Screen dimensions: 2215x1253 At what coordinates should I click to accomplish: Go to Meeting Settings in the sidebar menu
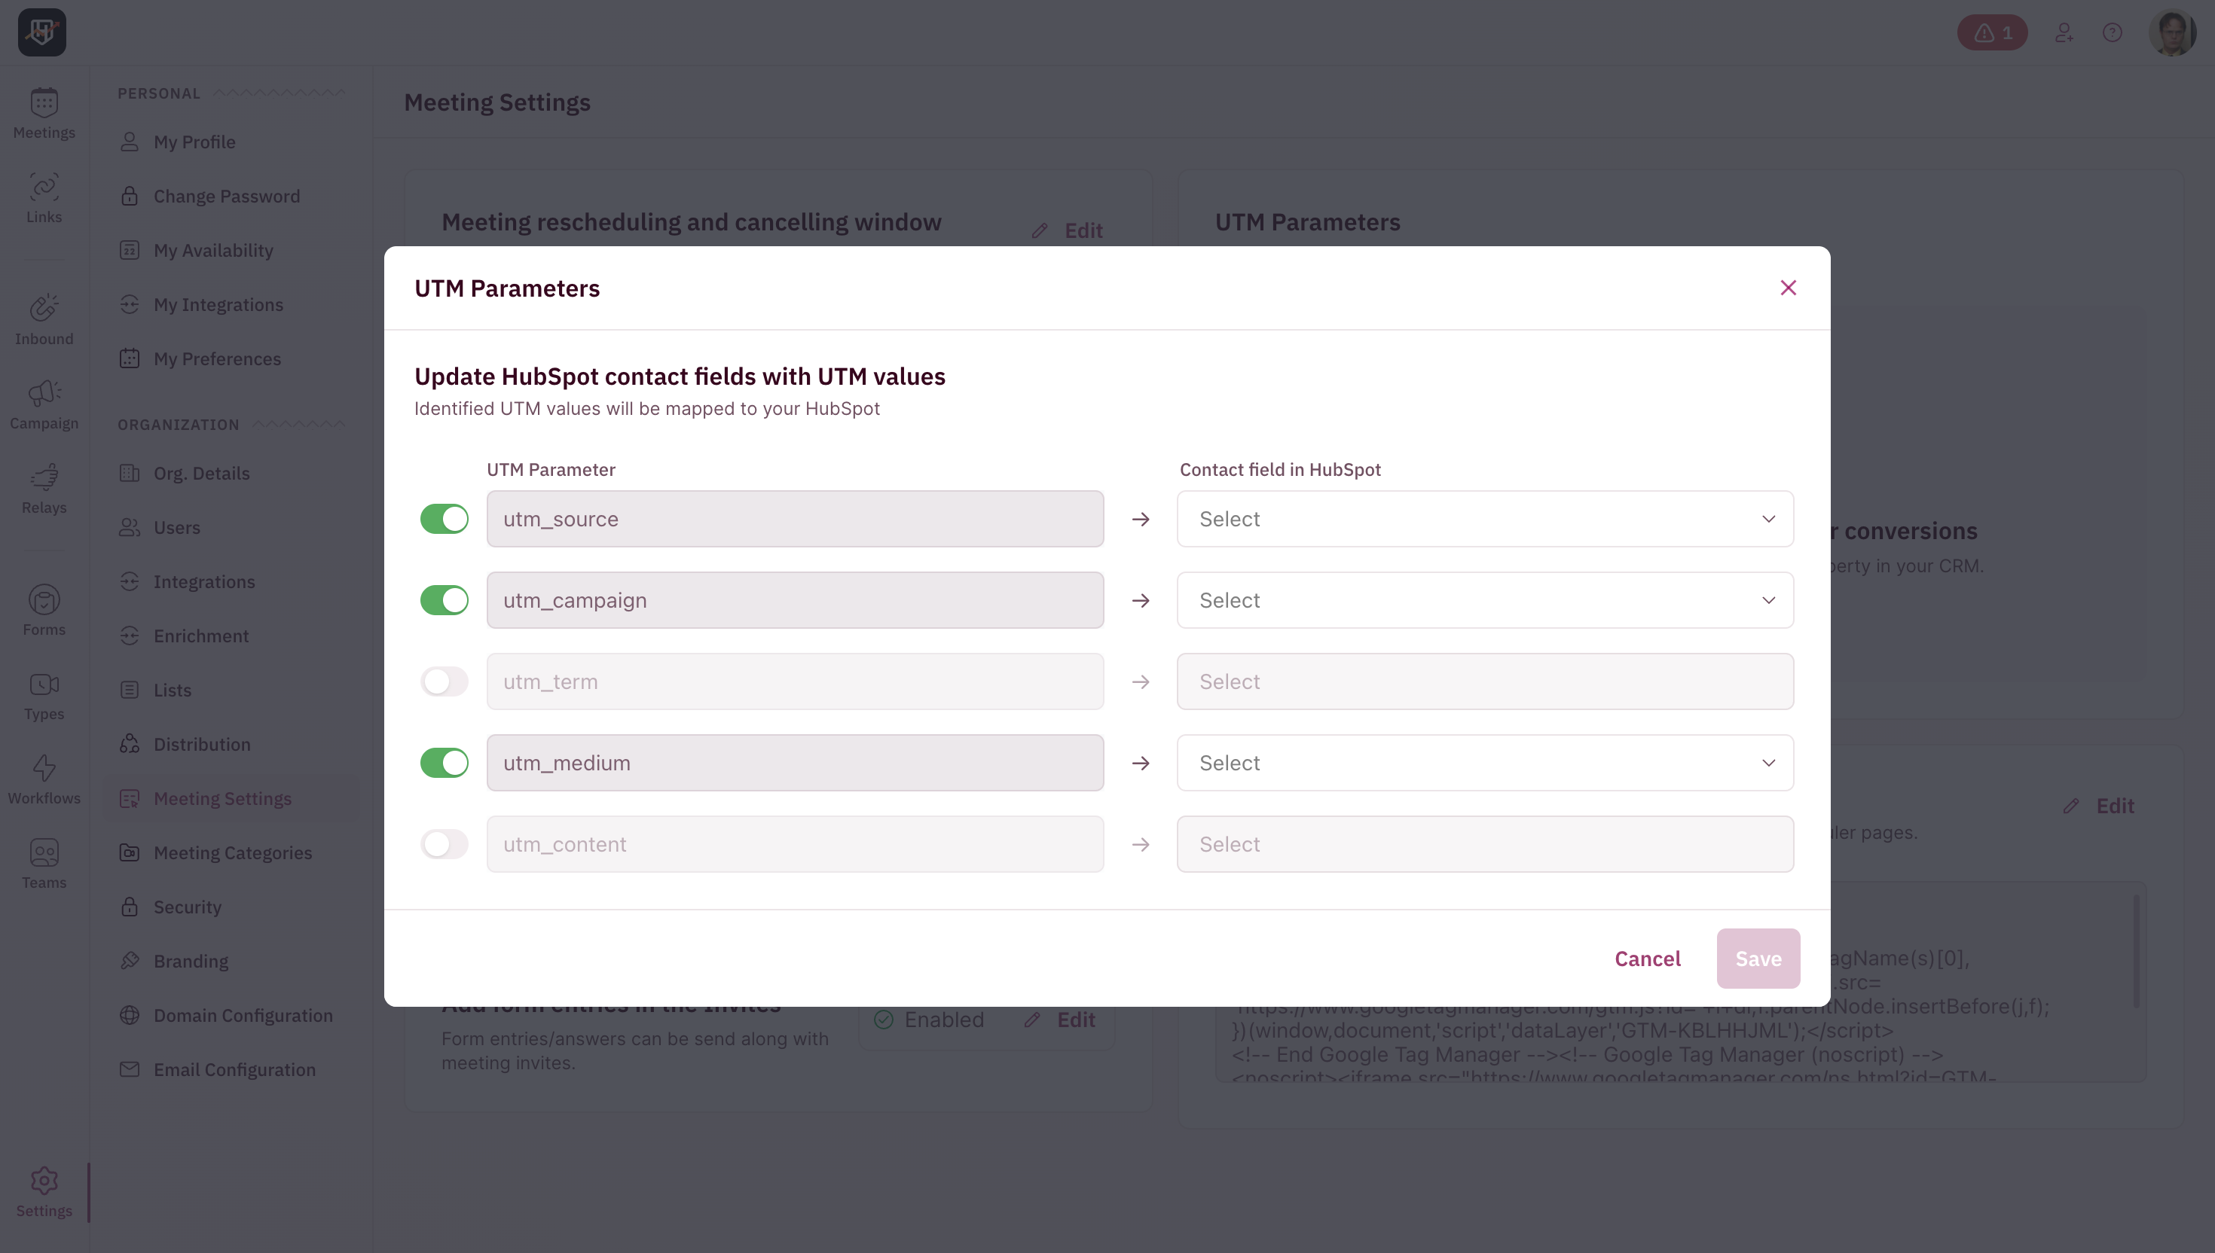(222, 797)
